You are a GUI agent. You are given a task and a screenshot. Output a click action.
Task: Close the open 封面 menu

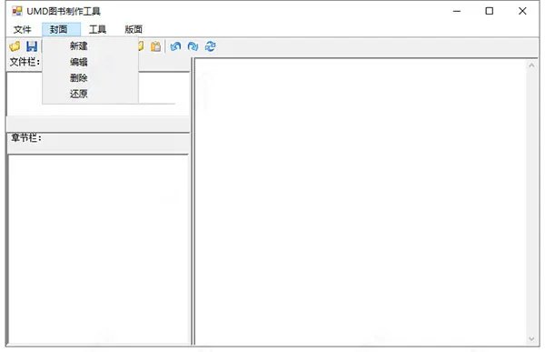[x=61, y=30]
